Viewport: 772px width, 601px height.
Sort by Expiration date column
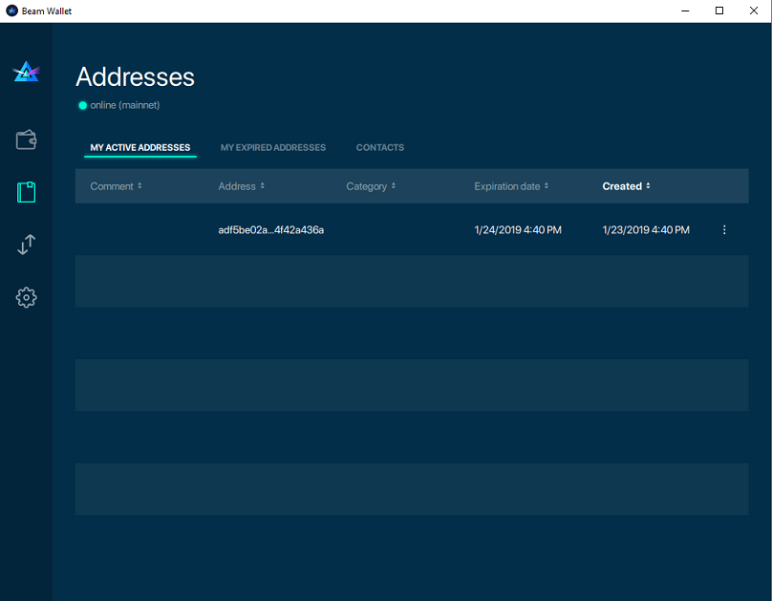click(x=510, y=185)
